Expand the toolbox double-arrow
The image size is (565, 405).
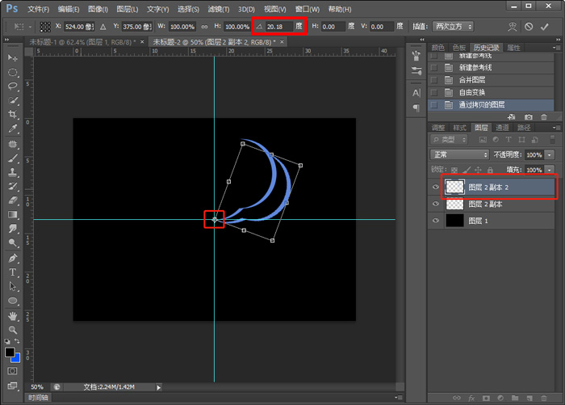[6, 40]
